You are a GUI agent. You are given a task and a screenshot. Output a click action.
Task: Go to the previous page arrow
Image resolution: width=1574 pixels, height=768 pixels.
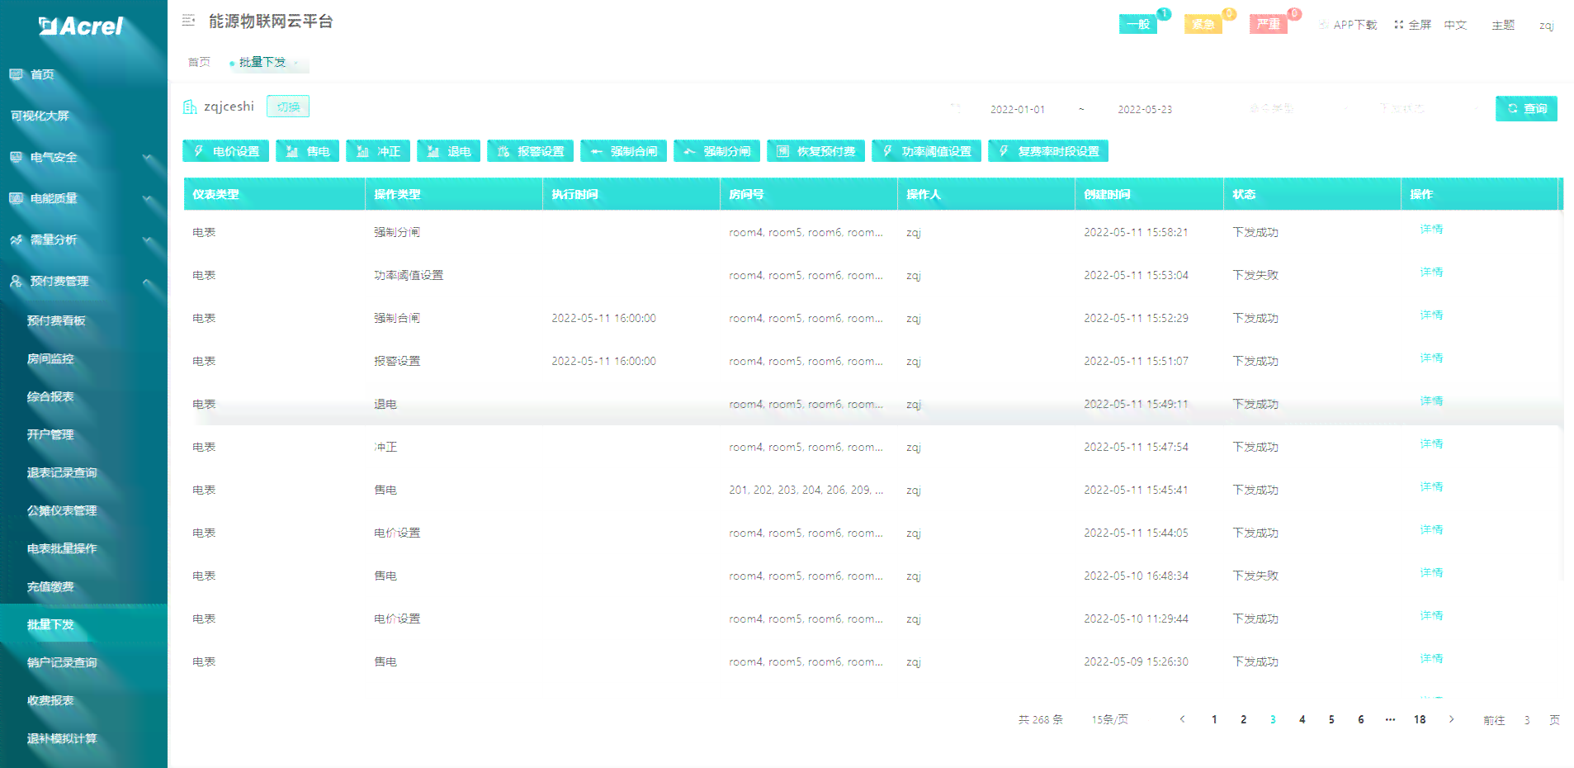[x=1182, y=719]
